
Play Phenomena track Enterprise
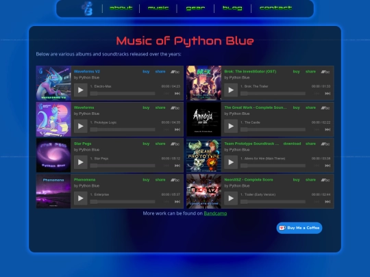click(x=80, y=198)
